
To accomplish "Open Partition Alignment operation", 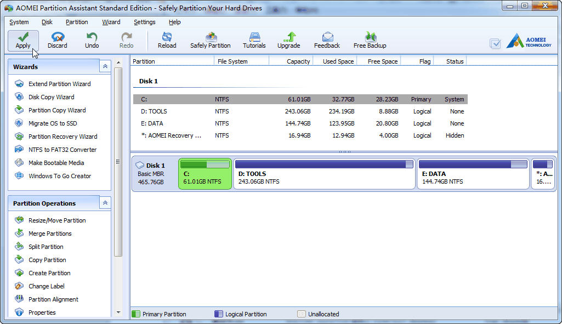I will pos(47,299).
